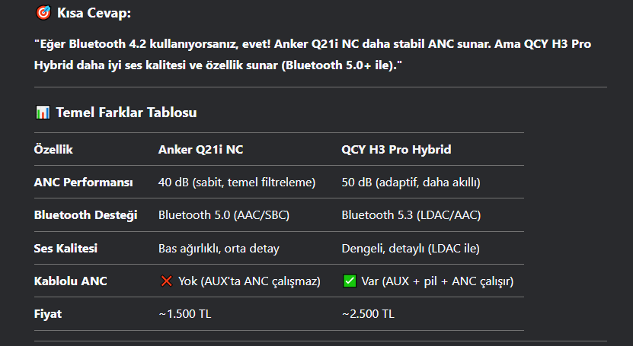The image size is (633, 346).
Task: Click the Bluetooth Desteği row label
Action: coord(86,215)
